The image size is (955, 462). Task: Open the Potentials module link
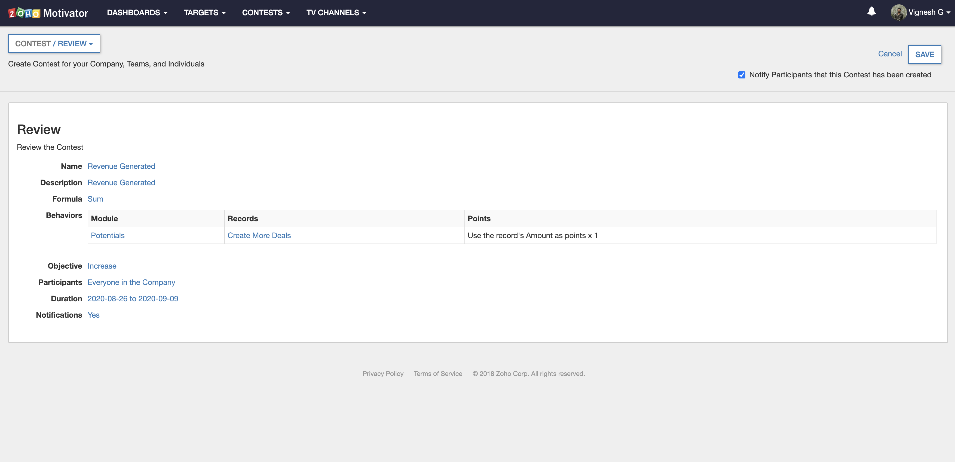[x=108, y=236]
